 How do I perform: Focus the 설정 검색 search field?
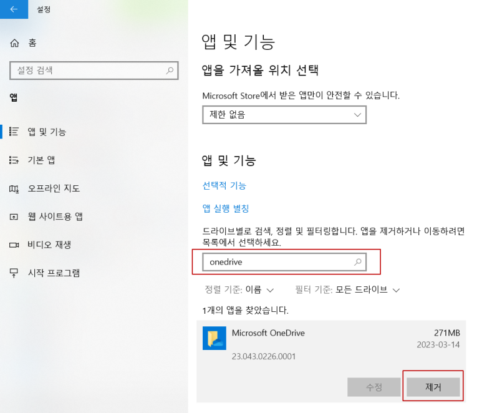pyautogui.click(x=94, y=70)
